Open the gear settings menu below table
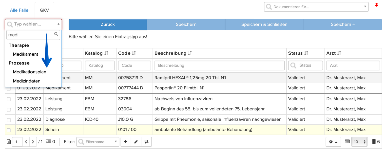Image resolution: width=385 pixels, height=150 pixels. [x=333, y=142]
